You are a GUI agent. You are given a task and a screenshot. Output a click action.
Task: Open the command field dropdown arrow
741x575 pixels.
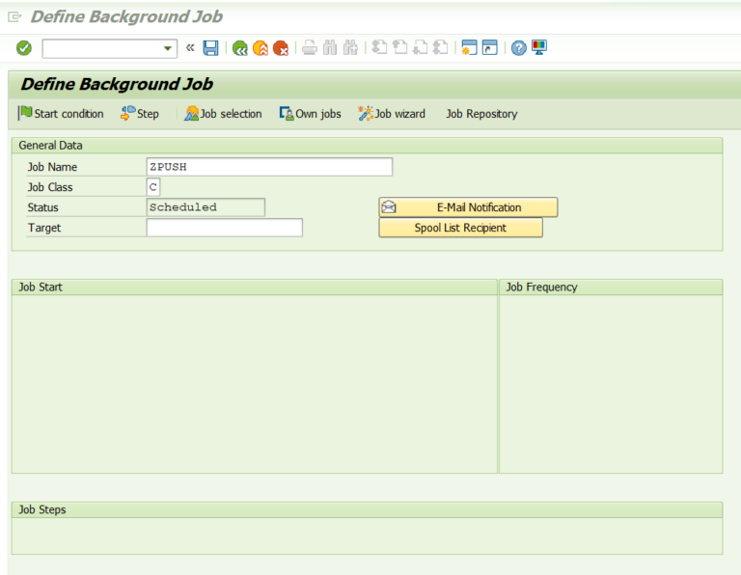point(167,48)
